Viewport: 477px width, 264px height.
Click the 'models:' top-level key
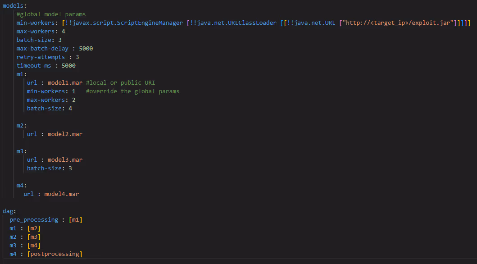[x=14, y=6]
